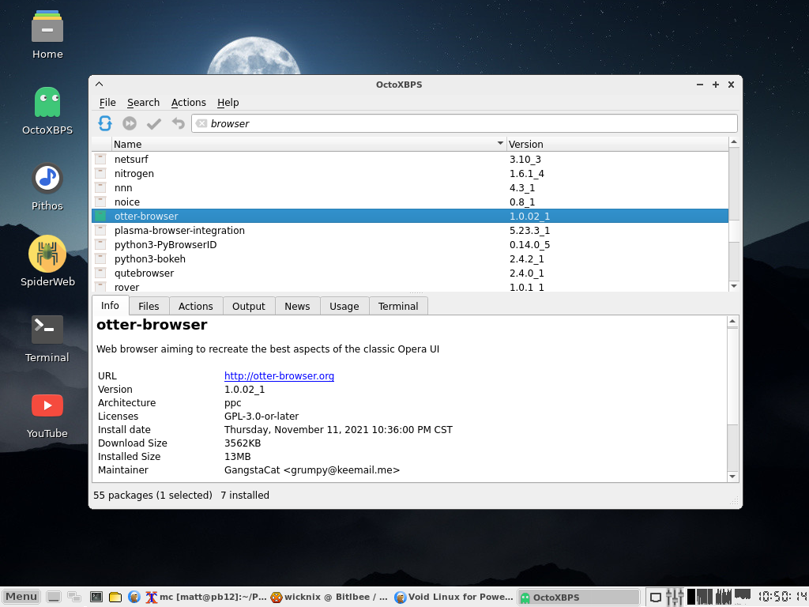Screen dimensions: 809x607
Task: Click the display tray icon
Action: [655, 598]
